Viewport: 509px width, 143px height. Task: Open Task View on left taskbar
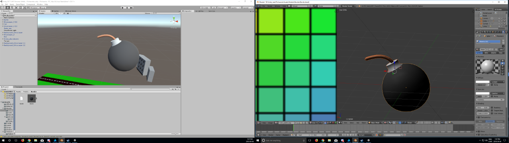pos(16,140)
